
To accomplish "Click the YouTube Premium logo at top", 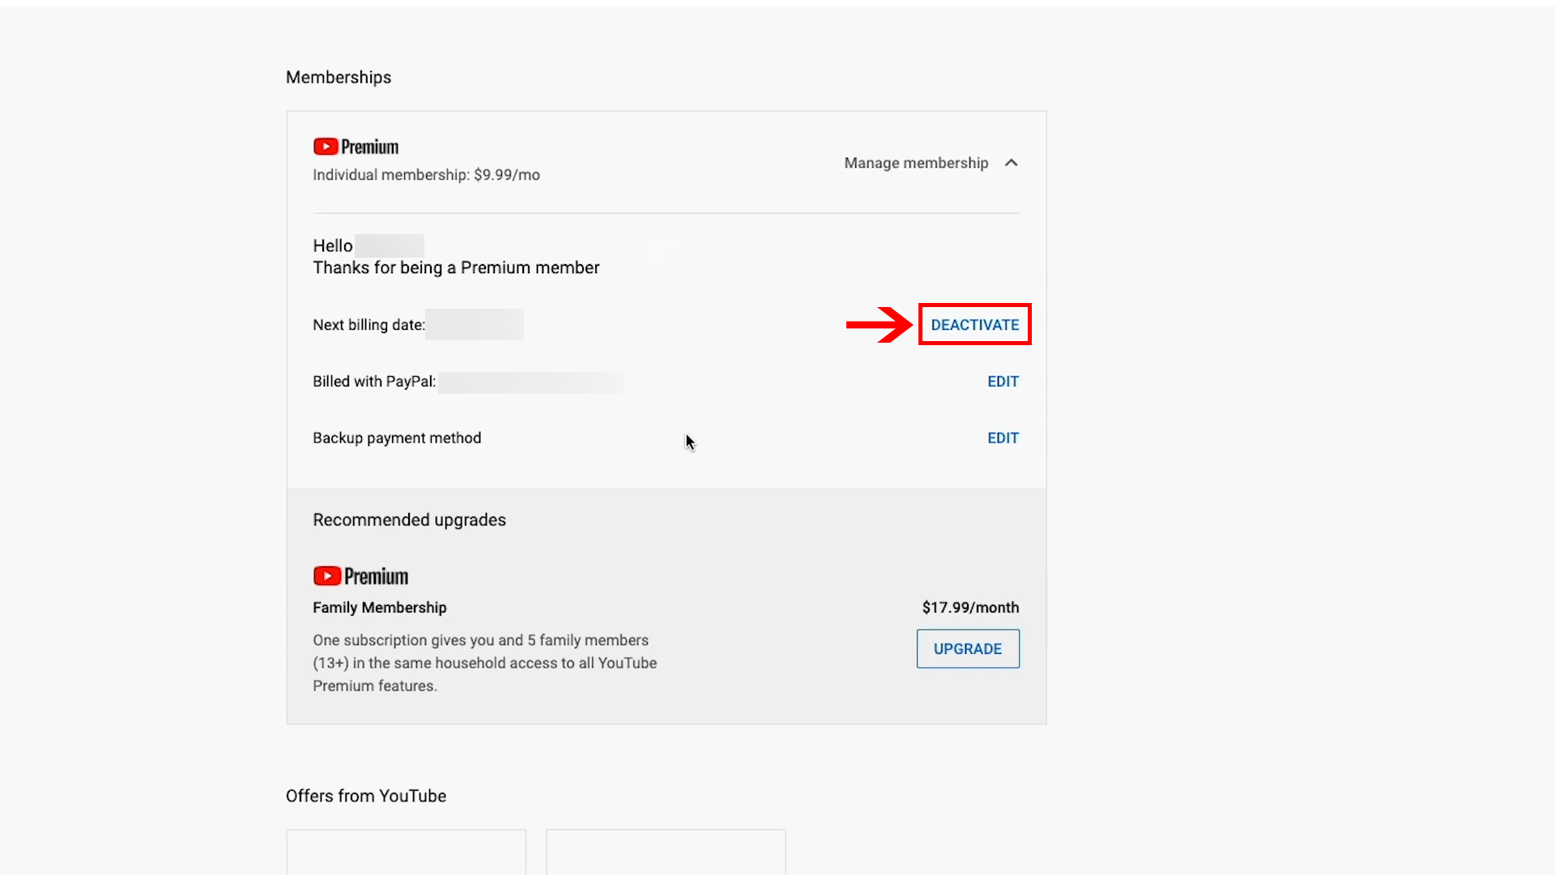I will (356, 147).
